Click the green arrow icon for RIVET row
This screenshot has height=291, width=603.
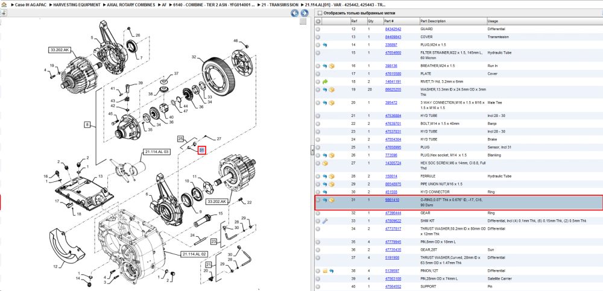pyautogui.click(x=325, y=81)
